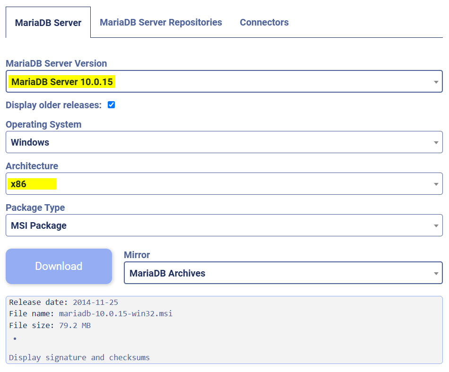Click the Download button
449x372 pixels.
click(x=59, y=266)
